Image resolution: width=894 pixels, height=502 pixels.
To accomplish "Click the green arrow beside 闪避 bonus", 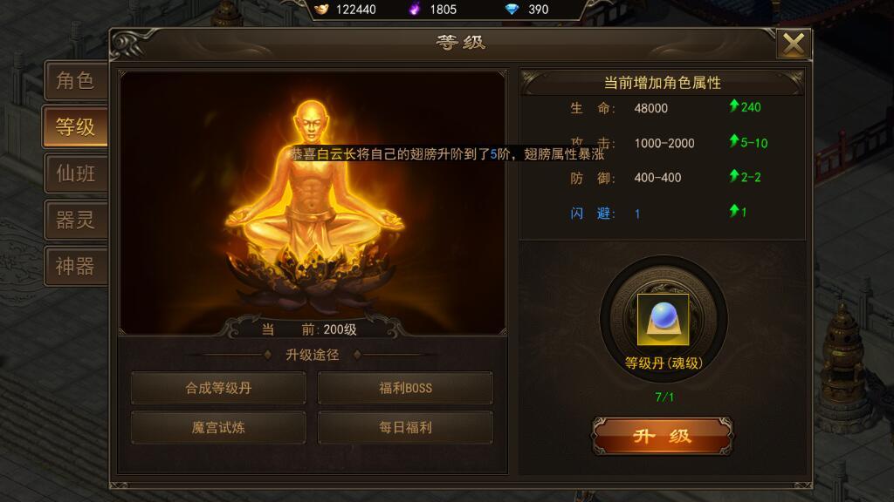I will point(734,211).
